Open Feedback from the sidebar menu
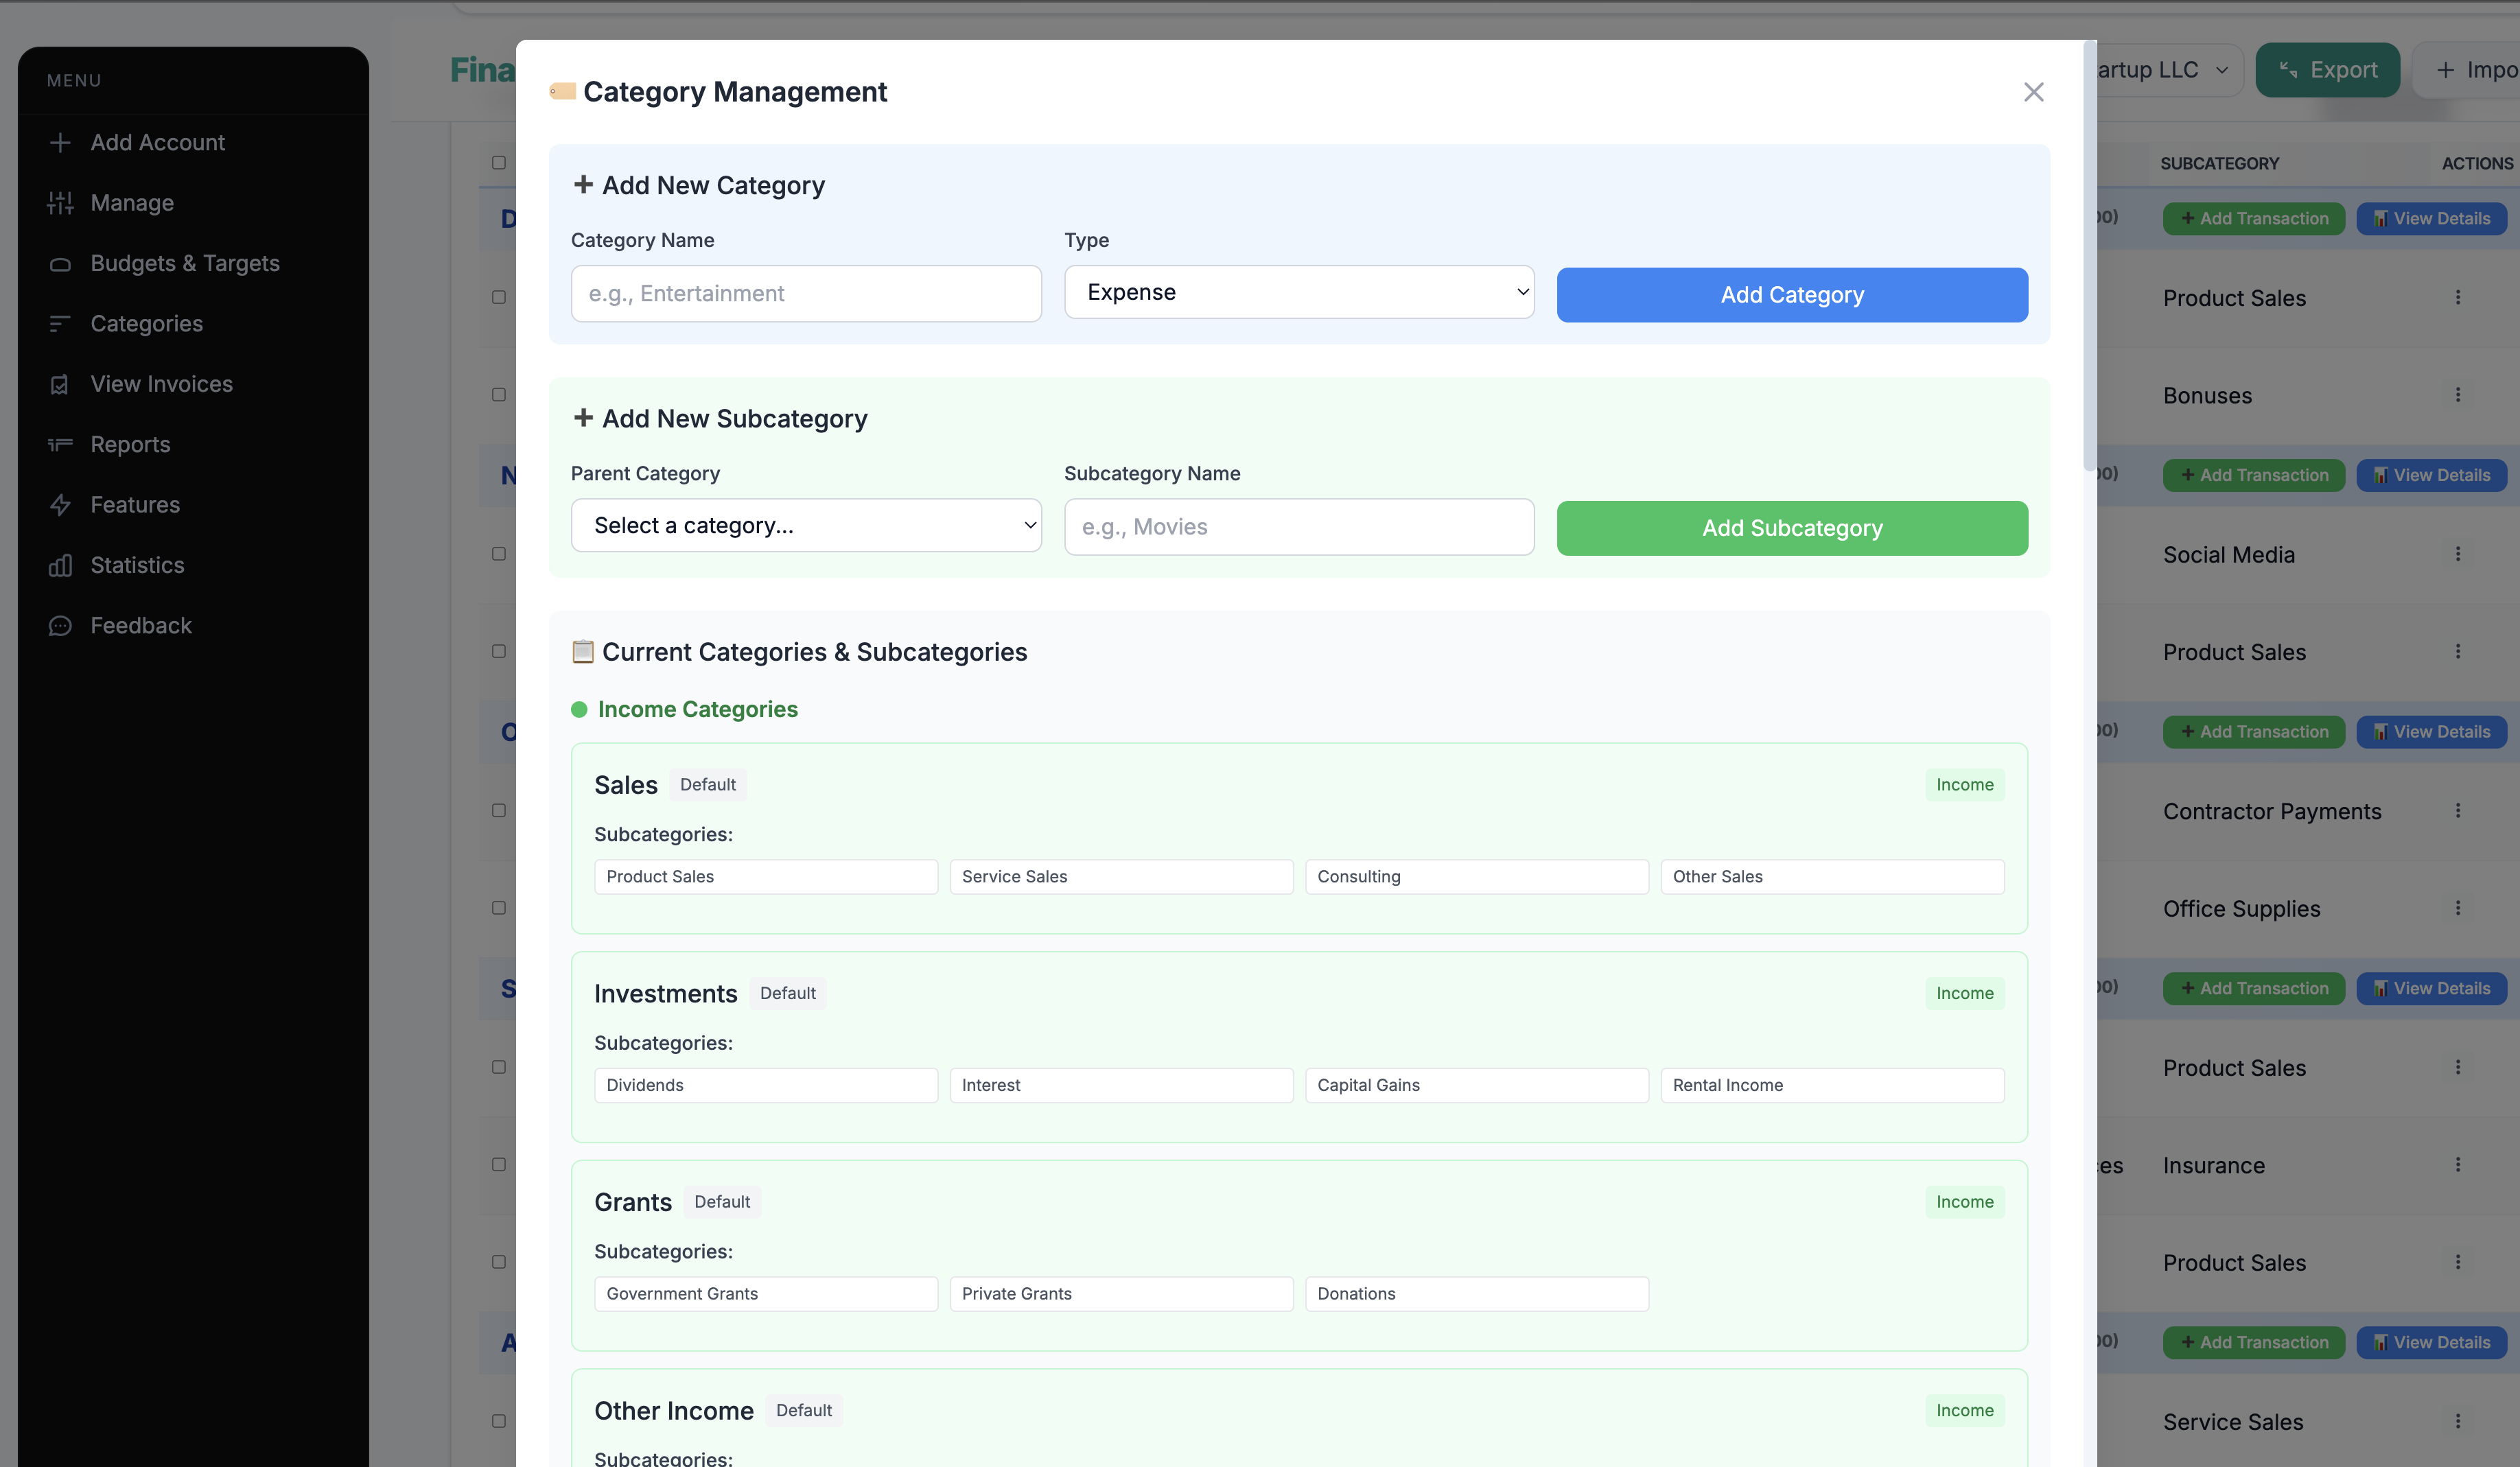 click(x=61, y=625)
